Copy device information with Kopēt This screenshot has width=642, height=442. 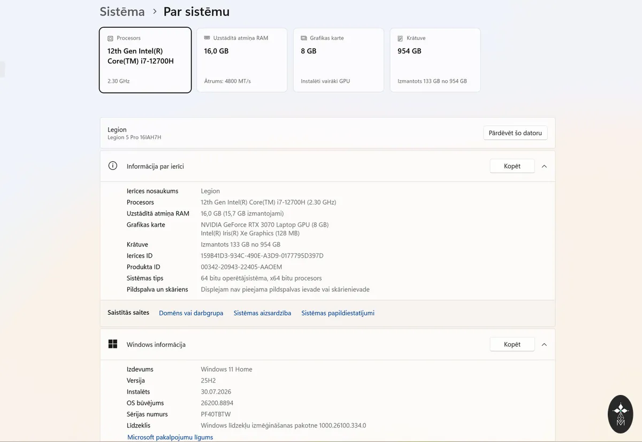point(512,166)
